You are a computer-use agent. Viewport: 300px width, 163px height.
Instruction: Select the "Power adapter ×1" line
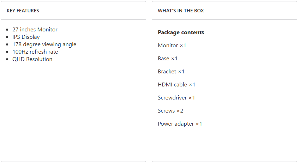(180, 124)
